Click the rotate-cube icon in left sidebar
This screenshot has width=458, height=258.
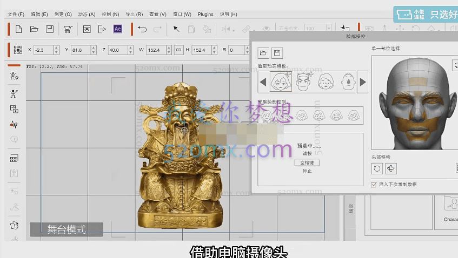(x=14, y=226)
